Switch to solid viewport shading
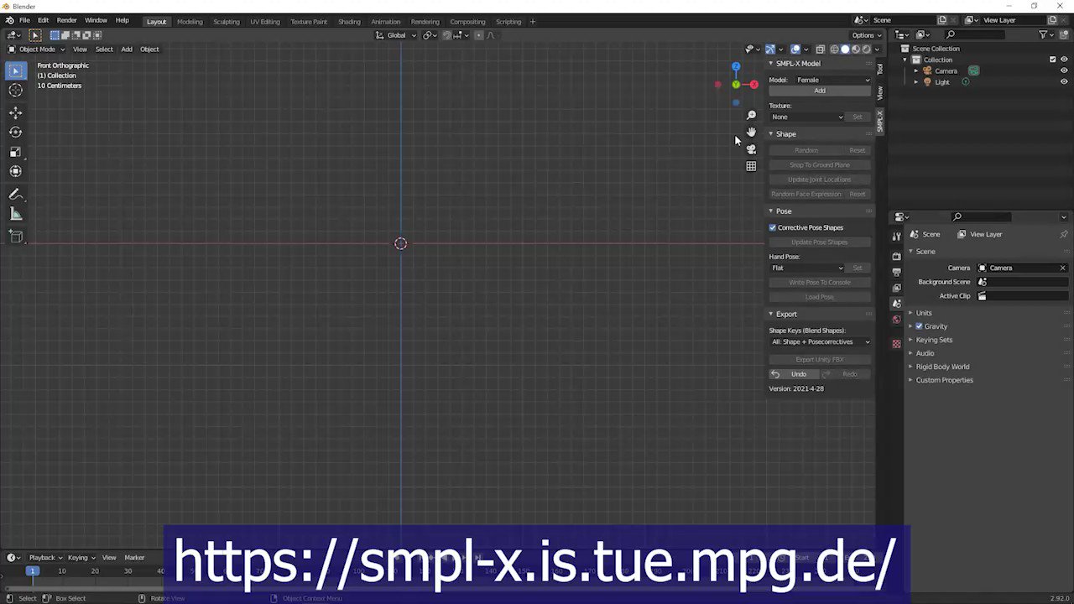 (x=845, y=49)
